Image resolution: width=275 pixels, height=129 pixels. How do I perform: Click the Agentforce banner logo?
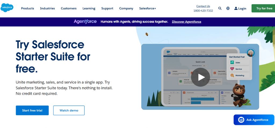(85, 22)
